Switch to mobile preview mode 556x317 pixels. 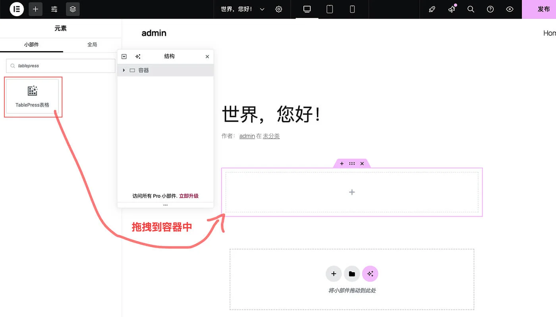[352, 9]
